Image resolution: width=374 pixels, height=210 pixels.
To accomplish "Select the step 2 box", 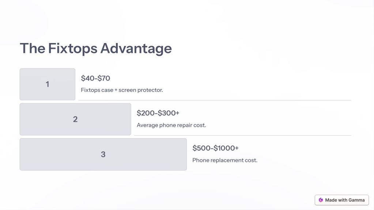I will pos(75,119).
